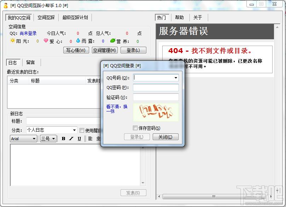This screenshot has width=286, height=207.
Task: Click the 尚未登录 link
Action: 28,33
